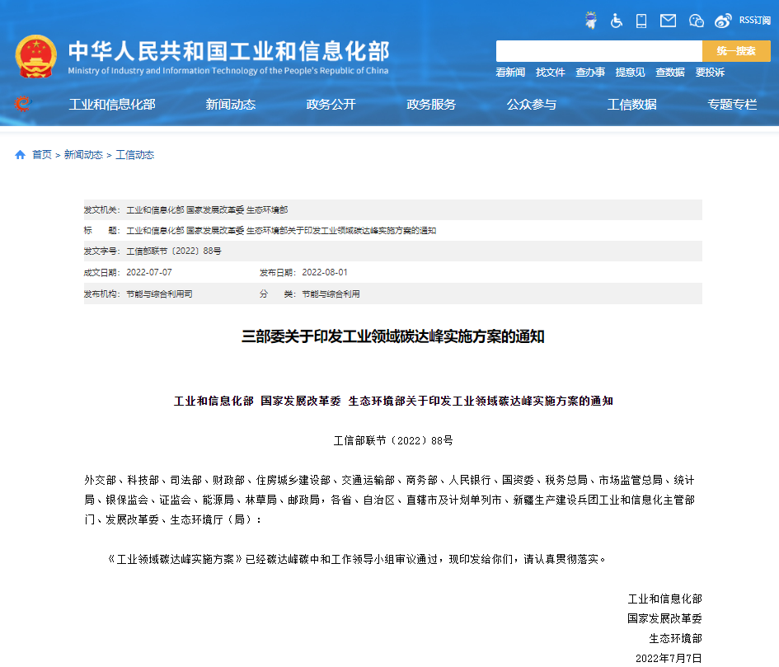Screen dimensions: 779x667
Task: Click the RSS订阅 link
Action: click(x=754, y=21)
